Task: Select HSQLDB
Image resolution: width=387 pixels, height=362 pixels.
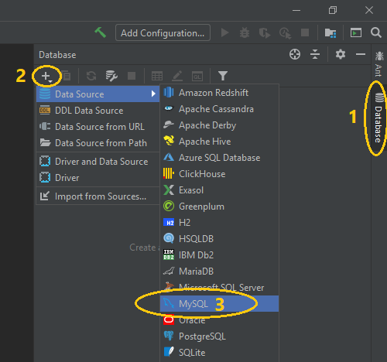Action: point(220,239)
